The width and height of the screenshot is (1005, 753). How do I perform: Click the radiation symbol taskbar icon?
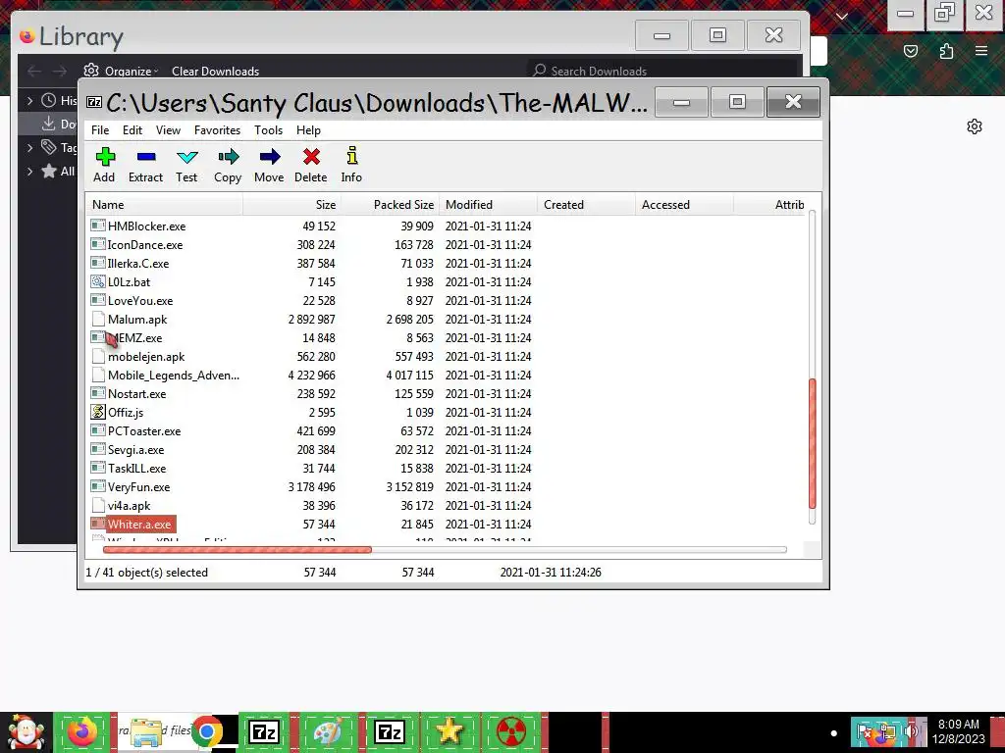[511, 731]
